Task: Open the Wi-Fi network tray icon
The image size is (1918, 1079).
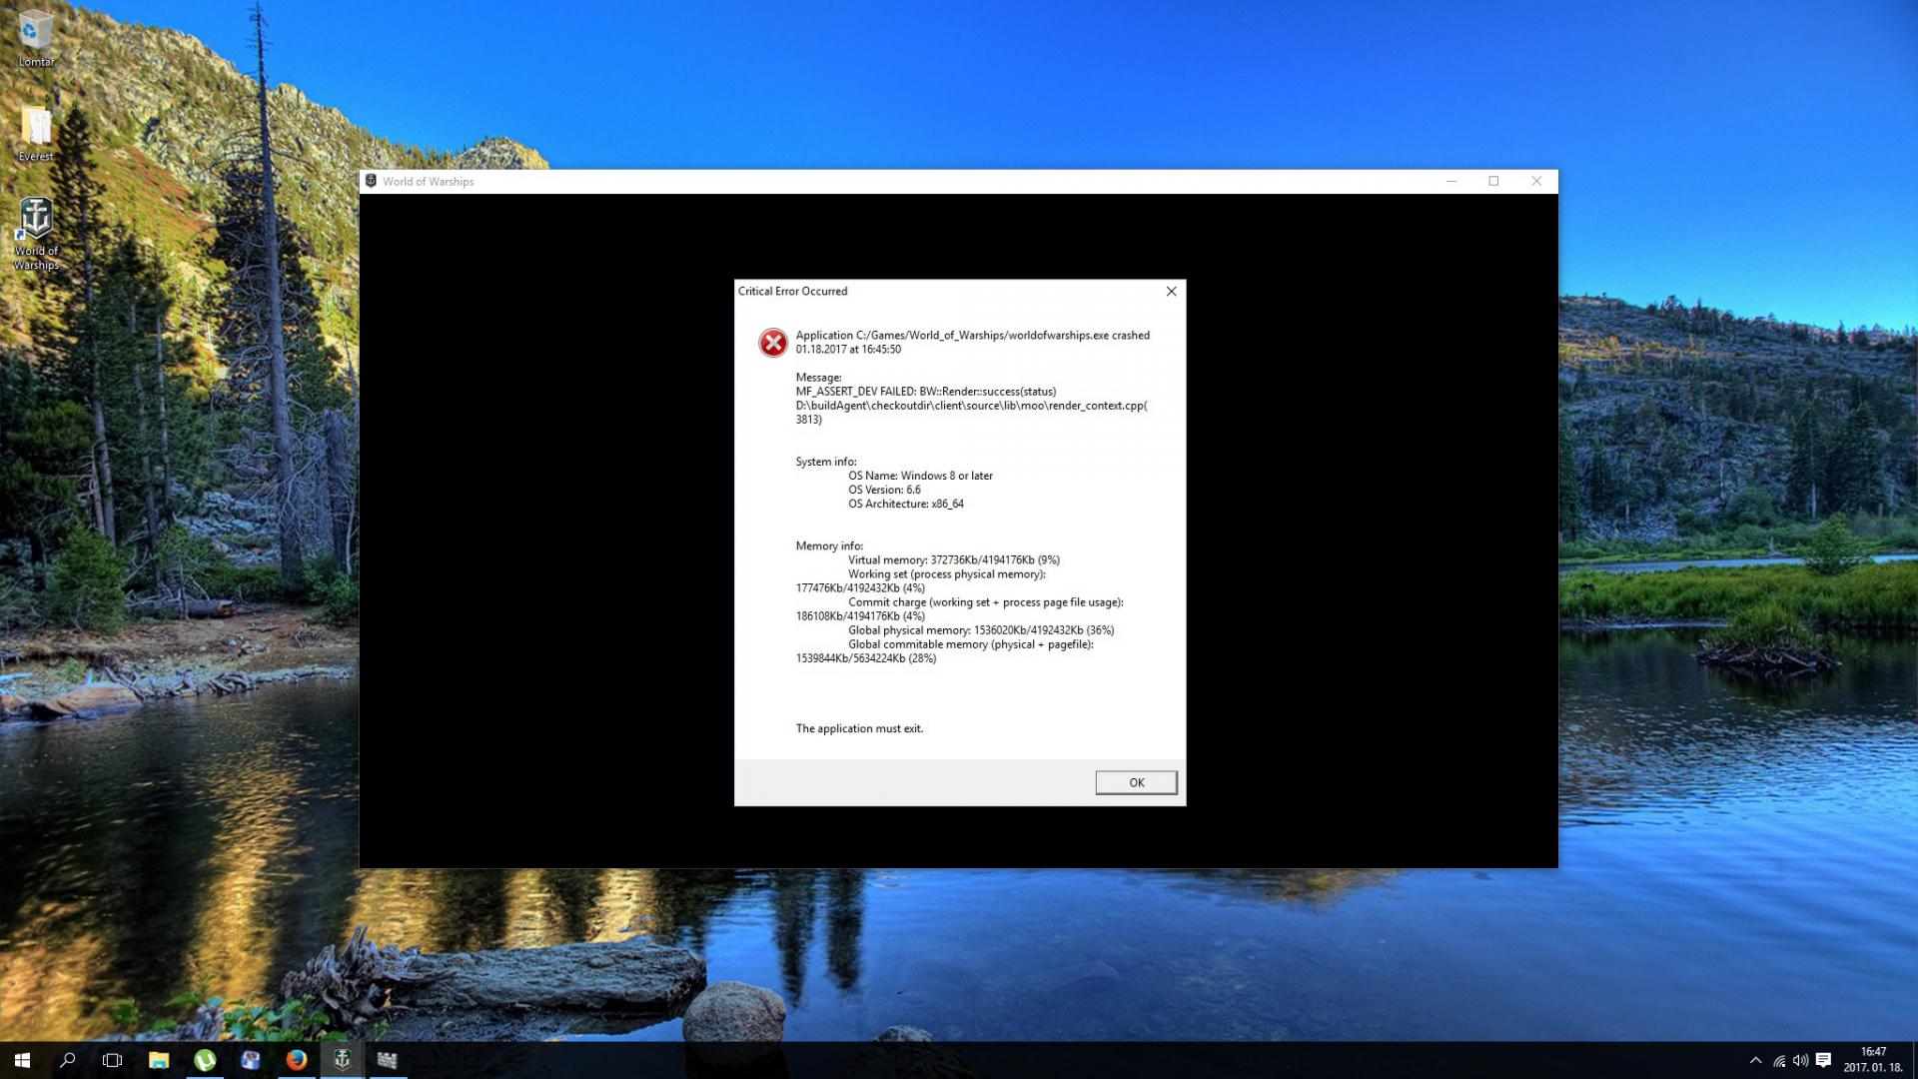Action: pyautogui.click(x=1778, y=1060)
